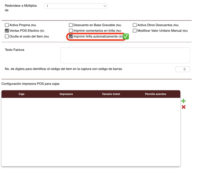This screenshot has width=197, height=172.
Task: Enable Modificar Valor Unitario Manual checkbox
Action: (135, 31)
